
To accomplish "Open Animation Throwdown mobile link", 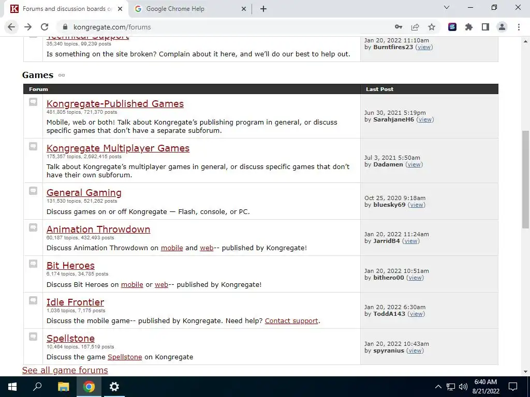I will pos(172,248).
